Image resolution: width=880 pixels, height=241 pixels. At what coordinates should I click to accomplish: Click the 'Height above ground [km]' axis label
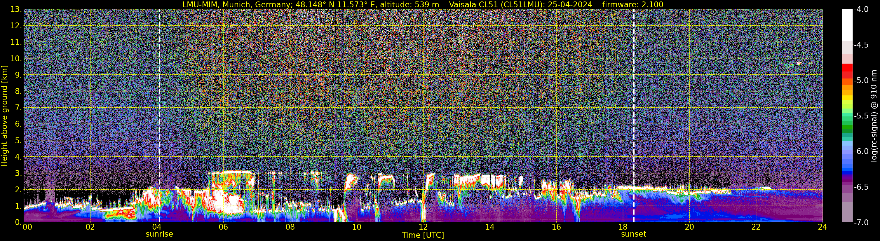pos(4,116)
